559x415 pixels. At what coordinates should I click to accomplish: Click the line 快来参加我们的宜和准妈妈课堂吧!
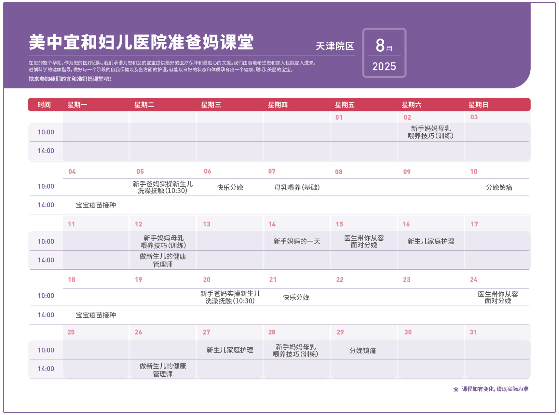[x=70, y=79]
